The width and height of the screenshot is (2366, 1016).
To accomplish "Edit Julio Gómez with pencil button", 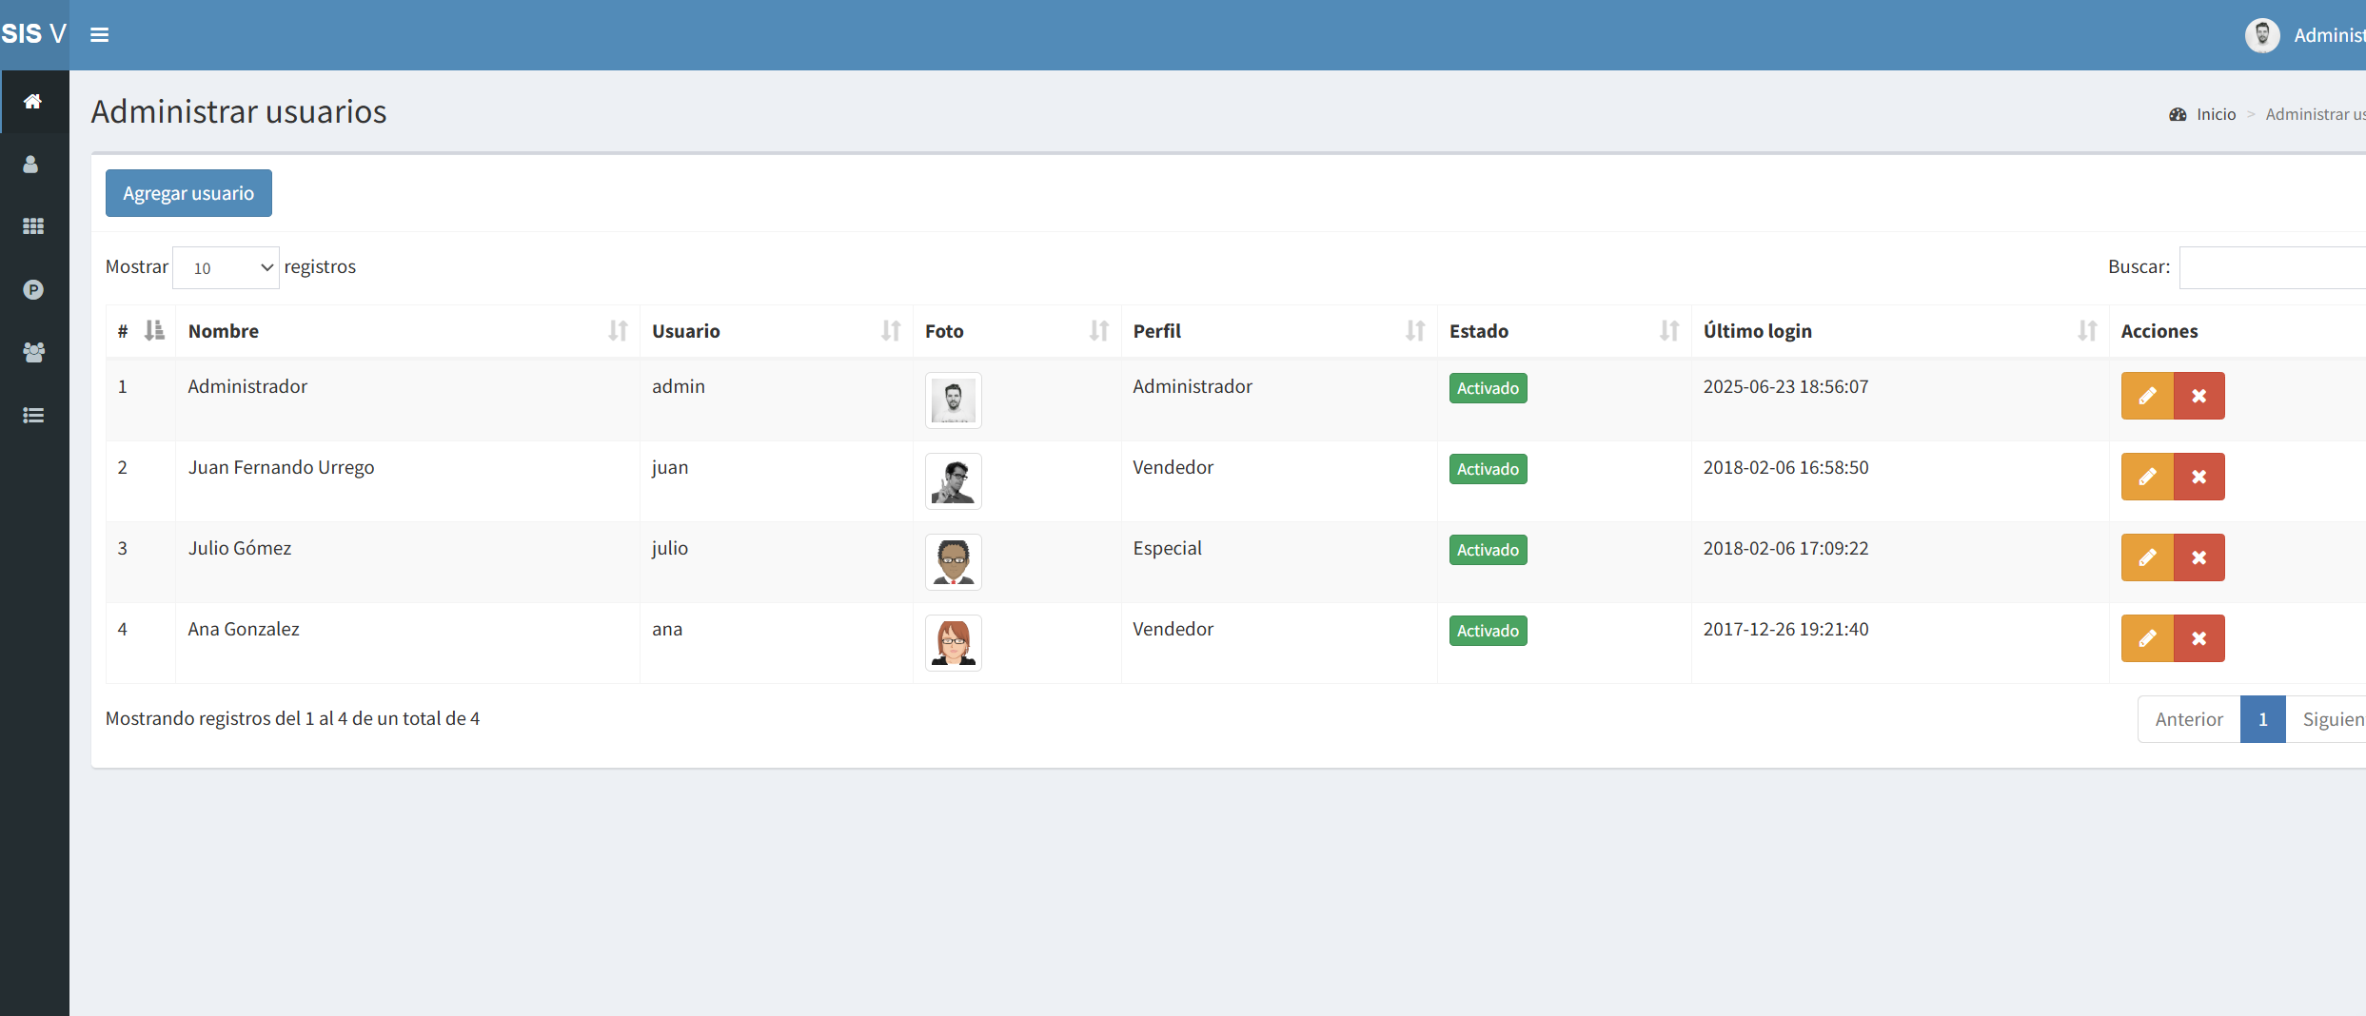I will [2147, 557].
